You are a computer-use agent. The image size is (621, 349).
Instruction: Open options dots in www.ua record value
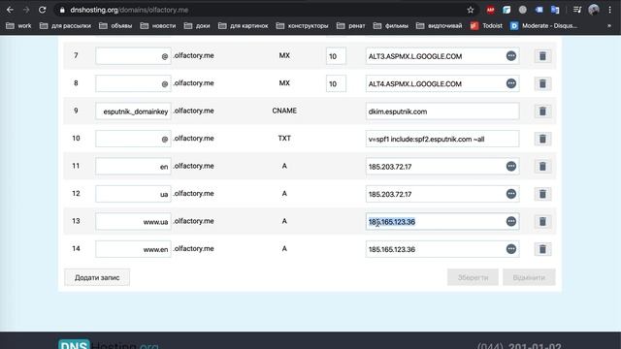511,221
